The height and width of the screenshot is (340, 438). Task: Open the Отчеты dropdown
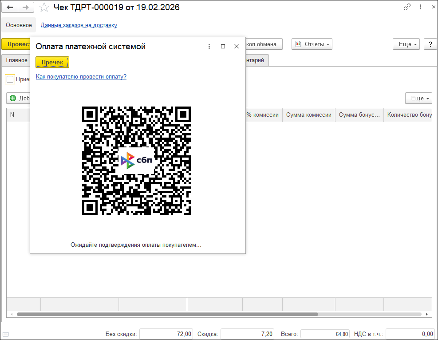(312, 44)
